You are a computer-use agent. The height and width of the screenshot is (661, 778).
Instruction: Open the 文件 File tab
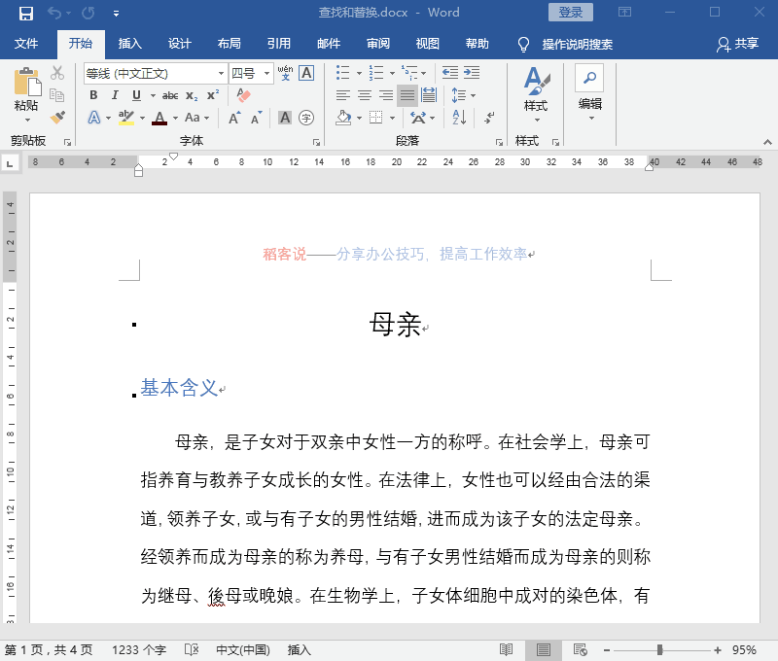point(26,44)
